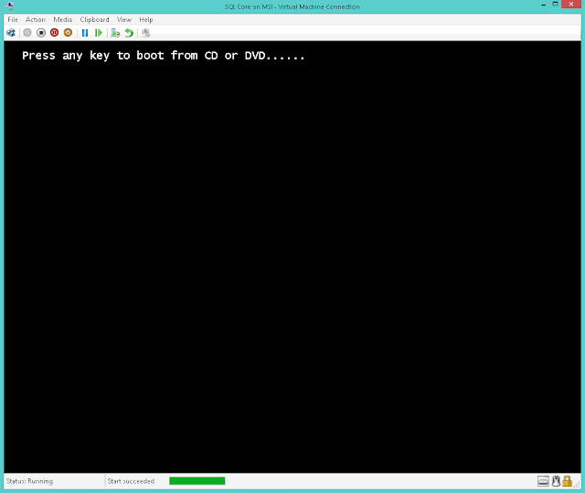
Task: Click the greyed-out Enhanced Session icon
Action: [146, 33]
